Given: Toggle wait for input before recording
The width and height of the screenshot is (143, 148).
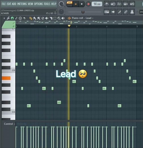Looking at the screenshot, I should pos(113,4).
